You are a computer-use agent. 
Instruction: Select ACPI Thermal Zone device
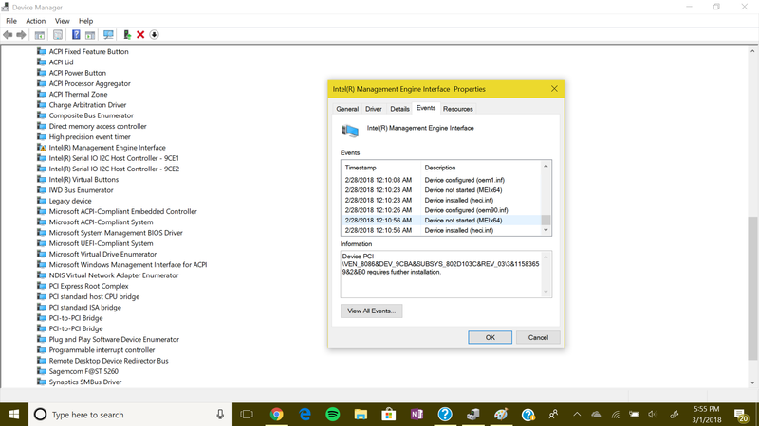tap(78, 94)
